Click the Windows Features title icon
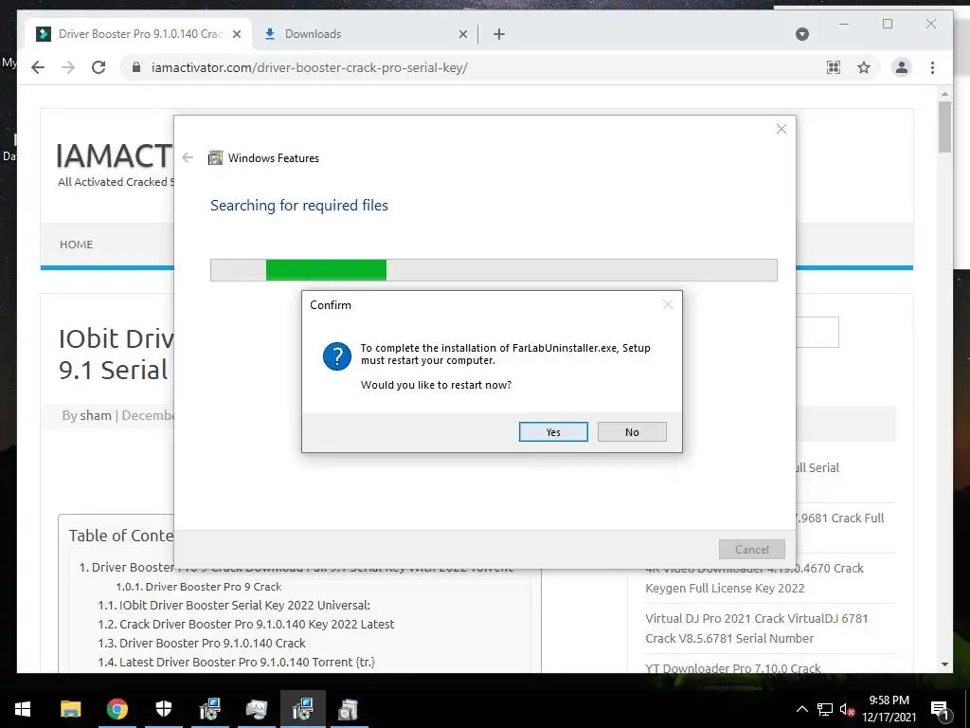This screenshot has width=970, height=728. pos(215,158)
